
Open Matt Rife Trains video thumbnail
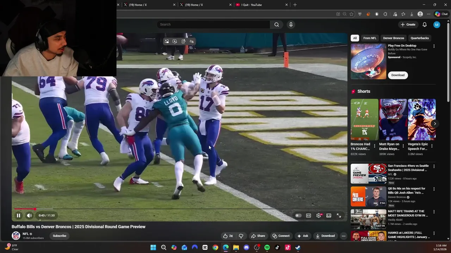[x=368, y=219]
